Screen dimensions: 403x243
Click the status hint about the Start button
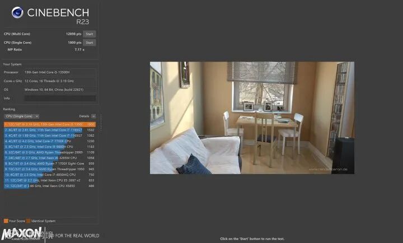(x=252, y=239)
